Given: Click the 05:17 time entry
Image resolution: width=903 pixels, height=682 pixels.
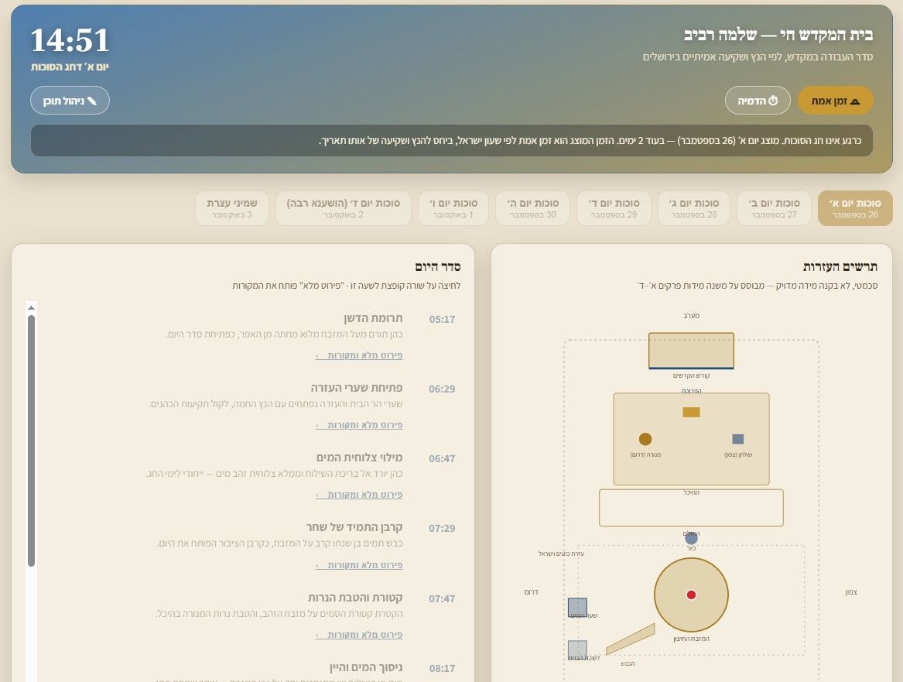Looking at the screenshot, I should click(x=442, y=319).
